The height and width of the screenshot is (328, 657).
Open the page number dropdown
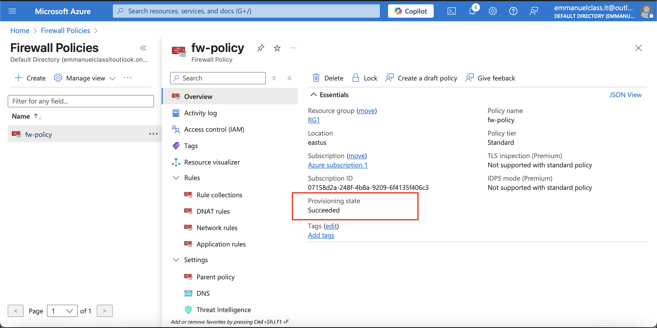tap(62, 311)
